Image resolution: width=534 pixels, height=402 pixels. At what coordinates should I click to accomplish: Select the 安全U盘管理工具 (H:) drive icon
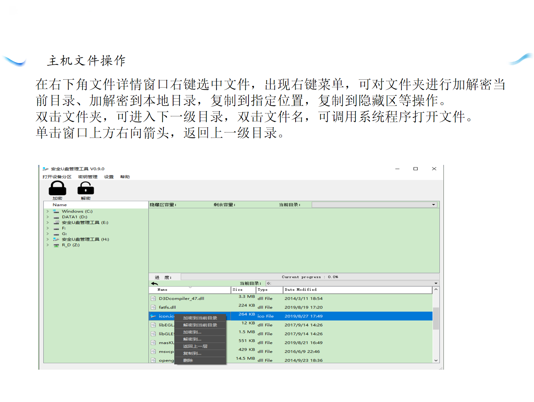(56, 239)
